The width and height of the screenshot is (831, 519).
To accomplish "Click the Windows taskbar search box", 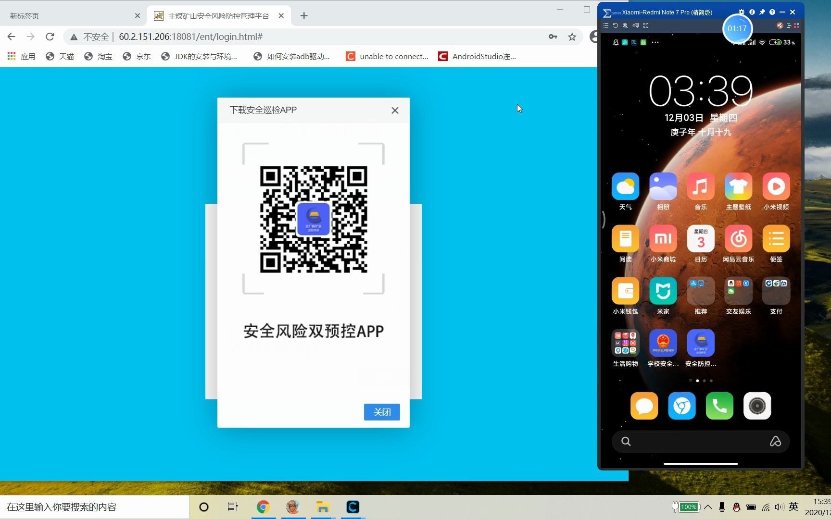I will (94, 507).
